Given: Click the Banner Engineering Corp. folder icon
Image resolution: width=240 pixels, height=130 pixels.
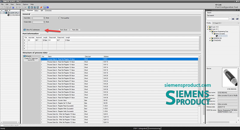Looking at the screenshot, I should pyautogui.click(x=212, y=32).
